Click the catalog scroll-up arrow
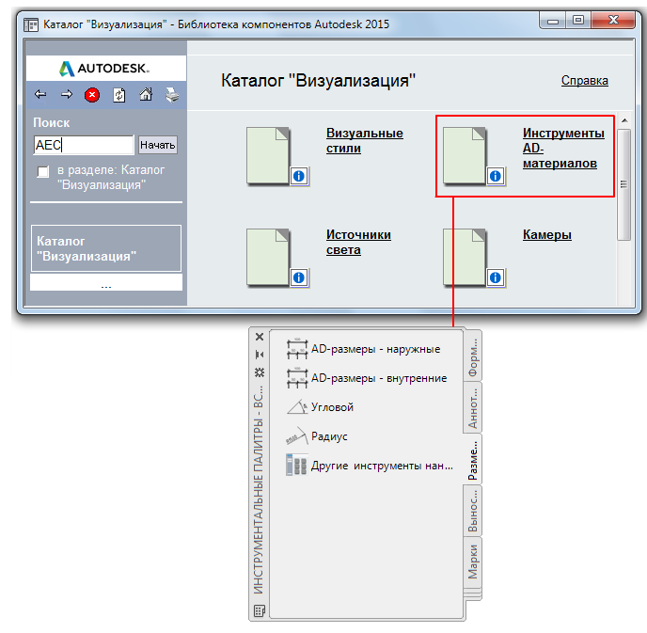 (x=624, y=120)
